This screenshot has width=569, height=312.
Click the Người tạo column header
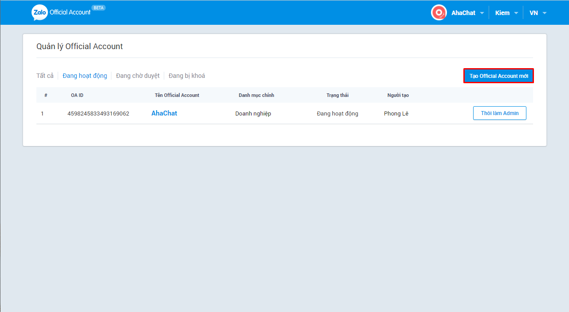[x=398, y=95]
